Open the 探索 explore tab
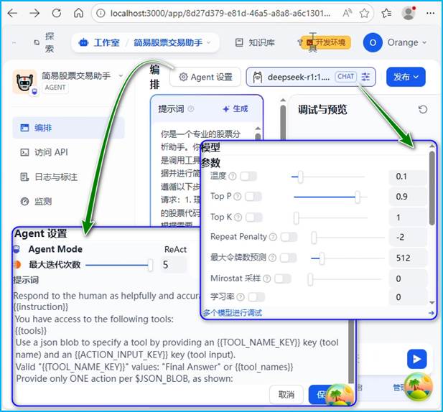 pyautogui.click(x=45, y=42)
